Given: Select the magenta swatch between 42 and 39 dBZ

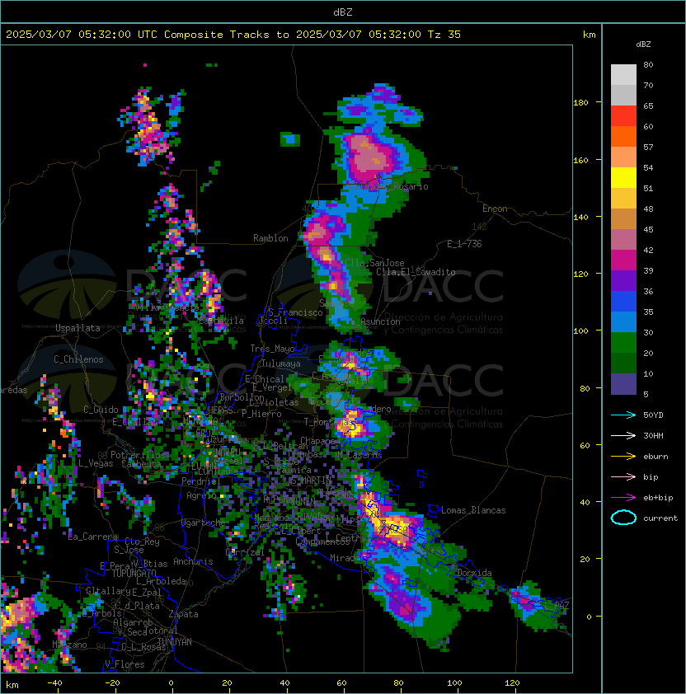Looking at the screenshot, I should point(623,260).
